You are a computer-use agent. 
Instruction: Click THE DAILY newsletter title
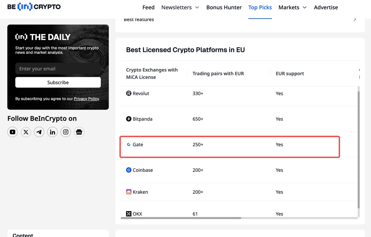click(43, 37)
